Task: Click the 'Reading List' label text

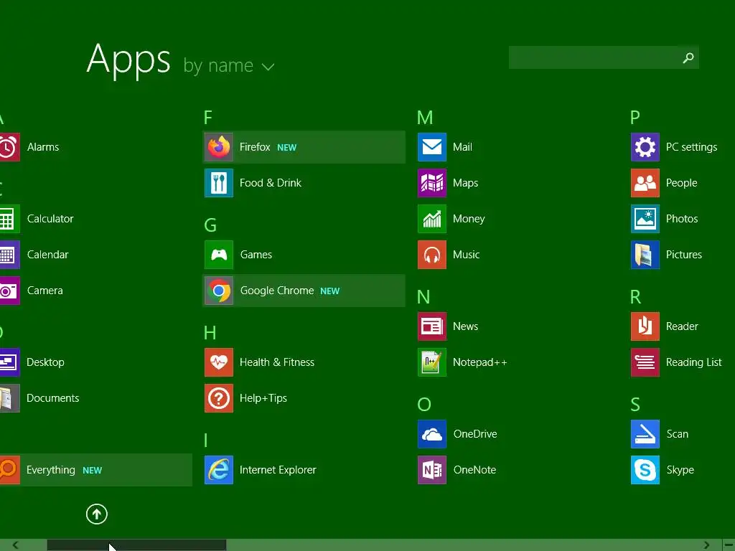Action: 694,362
